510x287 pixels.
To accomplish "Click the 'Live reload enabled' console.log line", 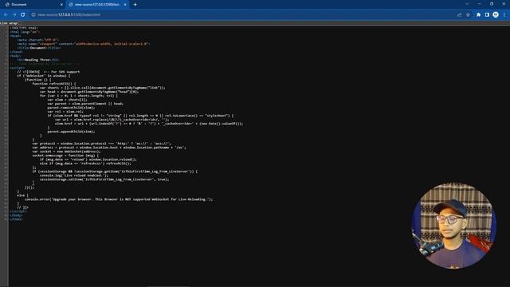I will pyautogui.click(x=74, y=175).
